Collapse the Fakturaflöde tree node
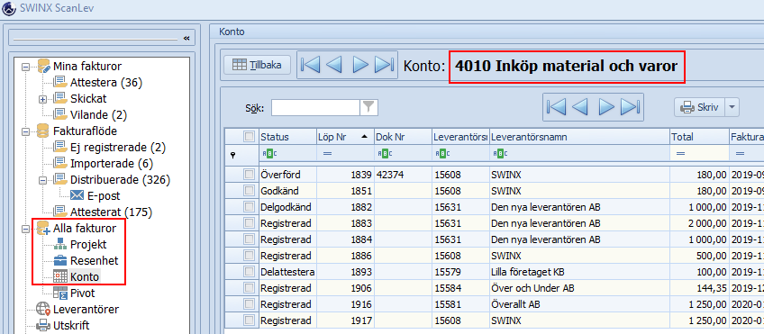 [26, 131]
